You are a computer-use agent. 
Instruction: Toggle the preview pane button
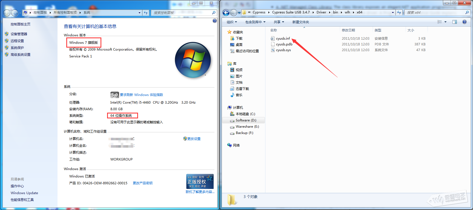(455, 22)
